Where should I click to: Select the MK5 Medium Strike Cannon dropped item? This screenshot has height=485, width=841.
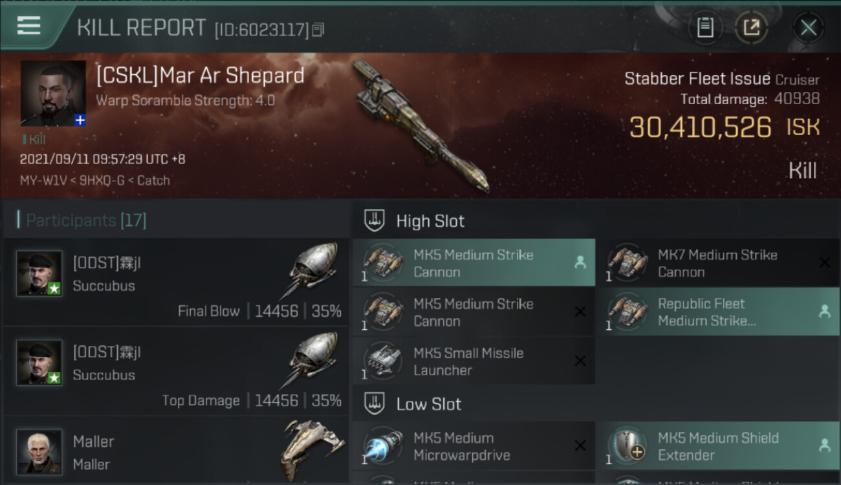coord(474,263)
